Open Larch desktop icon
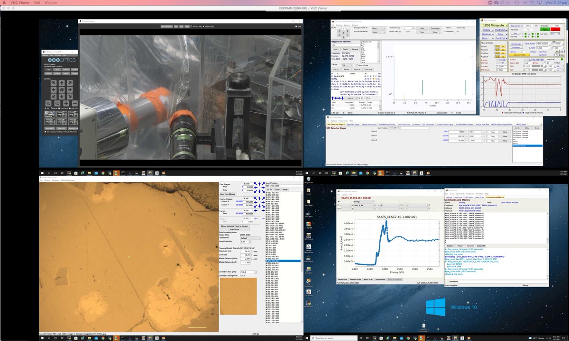Viewport: 569px width, 341px height. tap(309, 190)
